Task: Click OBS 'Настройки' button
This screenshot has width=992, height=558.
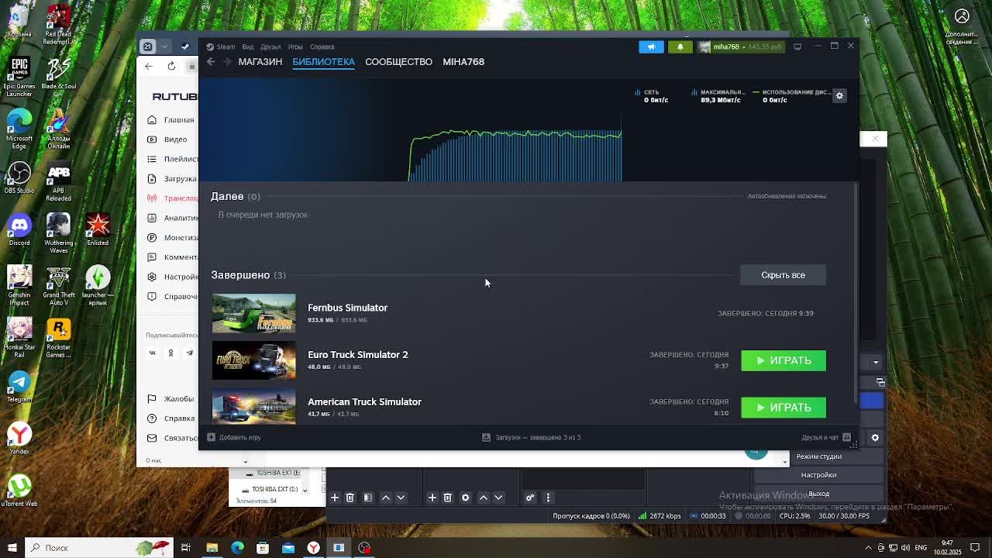Action: pos(818,475)
